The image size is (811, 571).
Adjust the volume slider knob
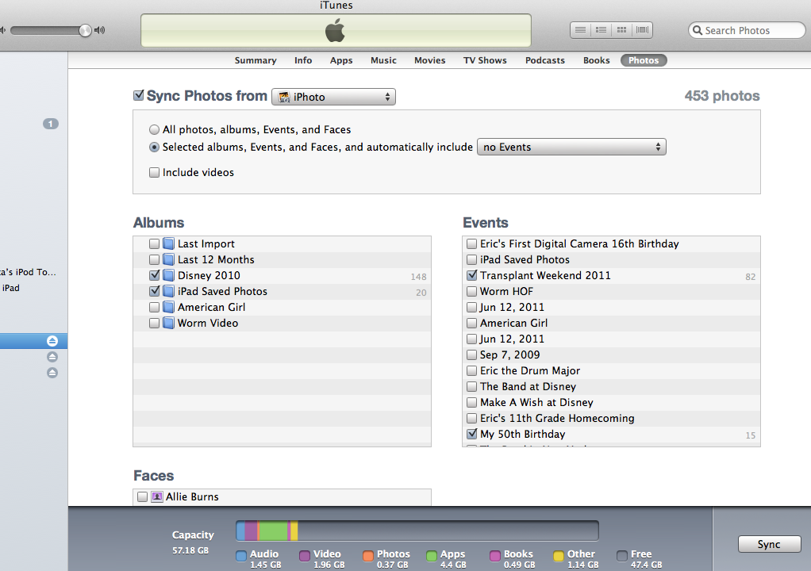[85, 30]
